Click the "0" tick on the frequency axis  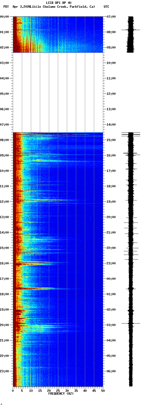pos(13,391)
